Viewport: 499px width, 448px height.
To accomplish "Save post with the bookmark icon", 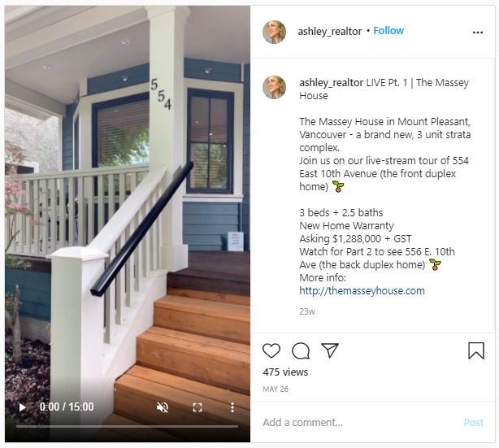I will click(x=476, y=350).
